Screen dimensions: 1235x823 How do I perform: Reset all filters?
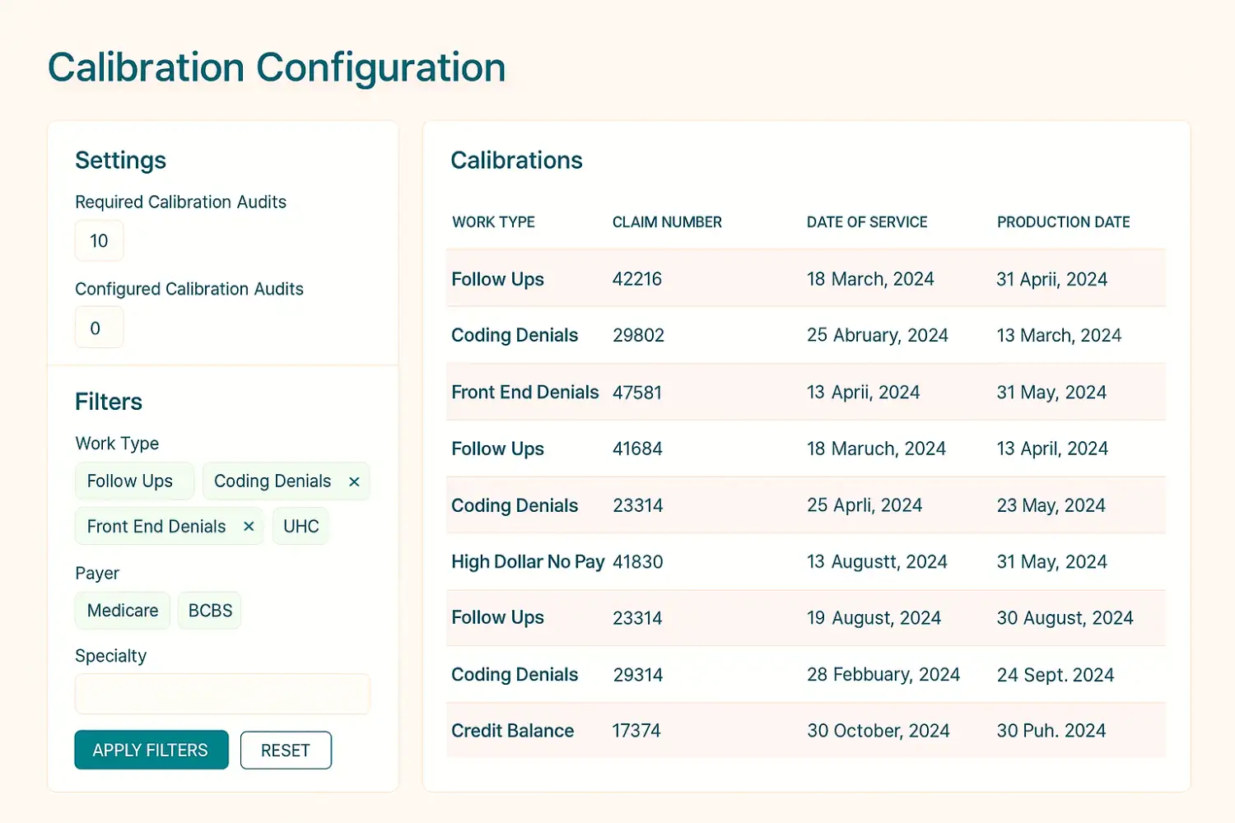(x=286, y=751)
